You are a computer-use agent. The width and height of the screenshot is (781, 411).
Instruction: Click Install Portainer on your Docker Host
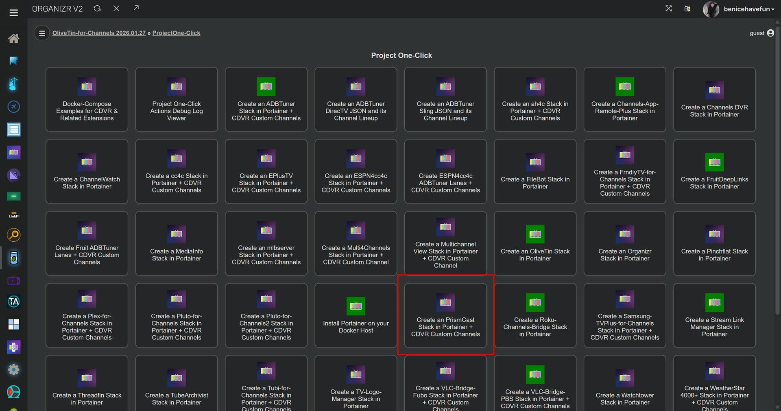pos(356,315)
